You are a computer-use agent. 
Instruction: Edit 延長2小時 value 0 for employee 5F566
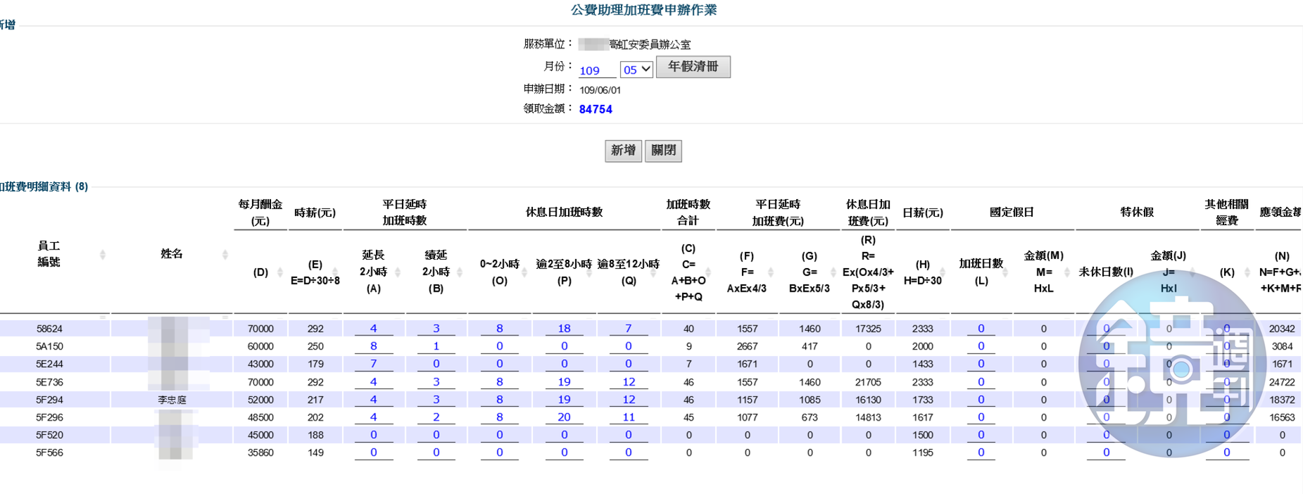coord(374,452)
